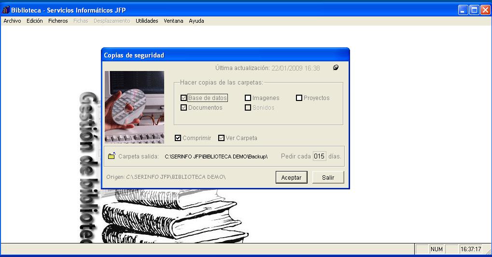This screenshot has height=257, width=492.
Task: Open the Edición menu
Action: click(x=34, y=21)
